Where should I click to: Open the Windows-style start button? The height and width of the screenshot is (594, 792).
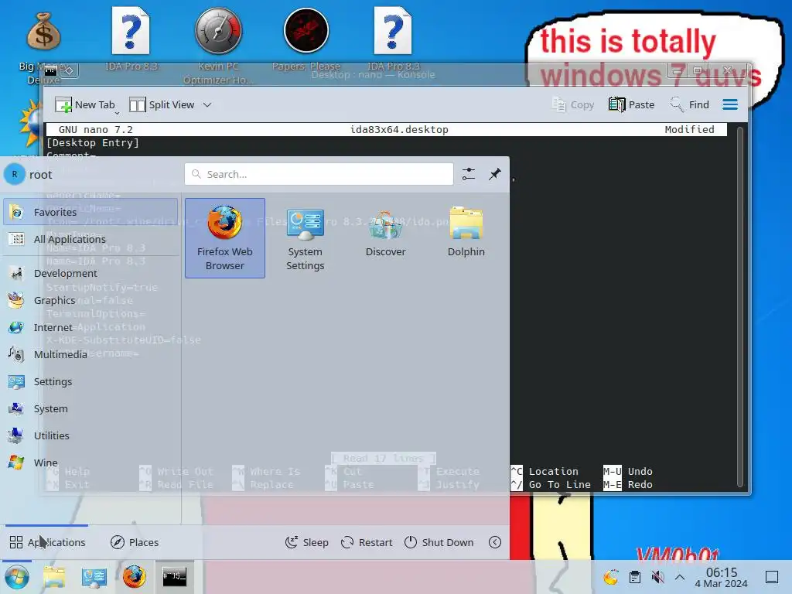click(17, 577)
